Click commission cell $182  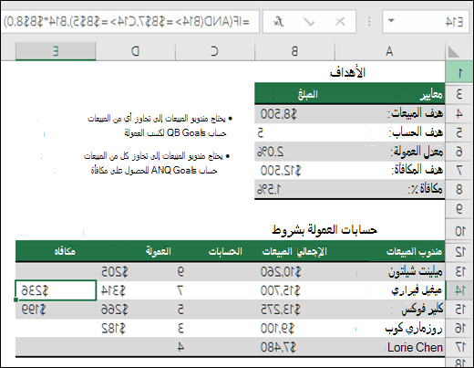point(136,329)
